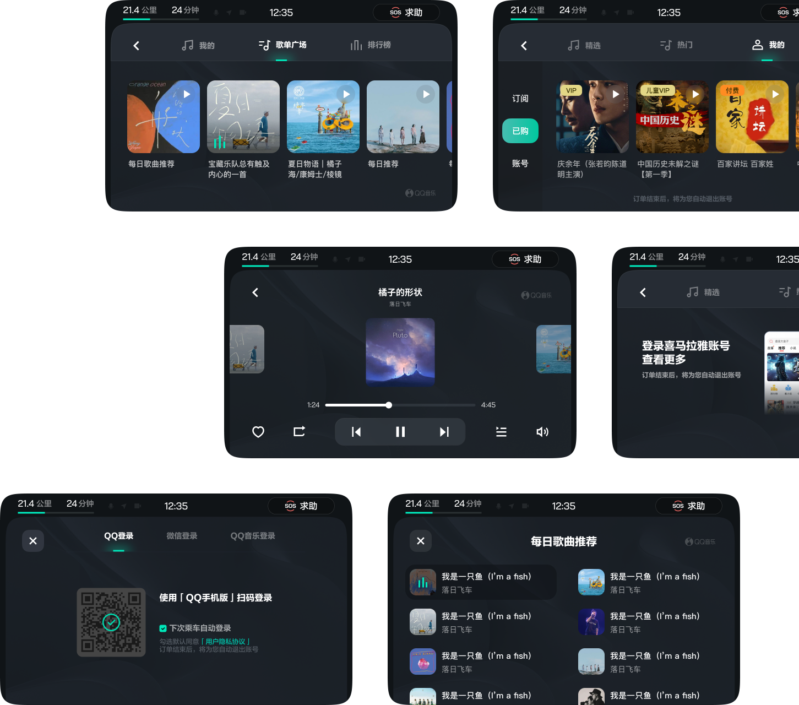This screenshot has height=705, width=799.
Task: Go back on the 已购 audiobook screen
Action: coord(524,46)
